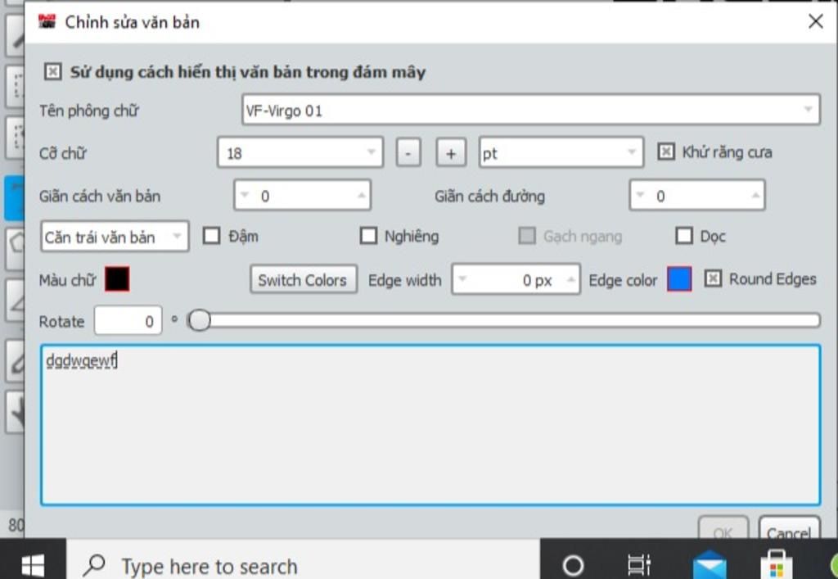
Task: Increase the Edge width value
Action: pyautogui.click(x=570, y=278)
